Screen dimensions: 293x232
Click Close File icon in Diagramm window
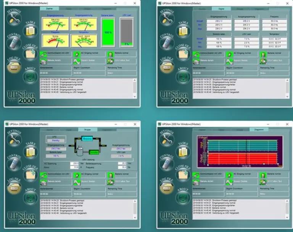click(x=183, y=175)
